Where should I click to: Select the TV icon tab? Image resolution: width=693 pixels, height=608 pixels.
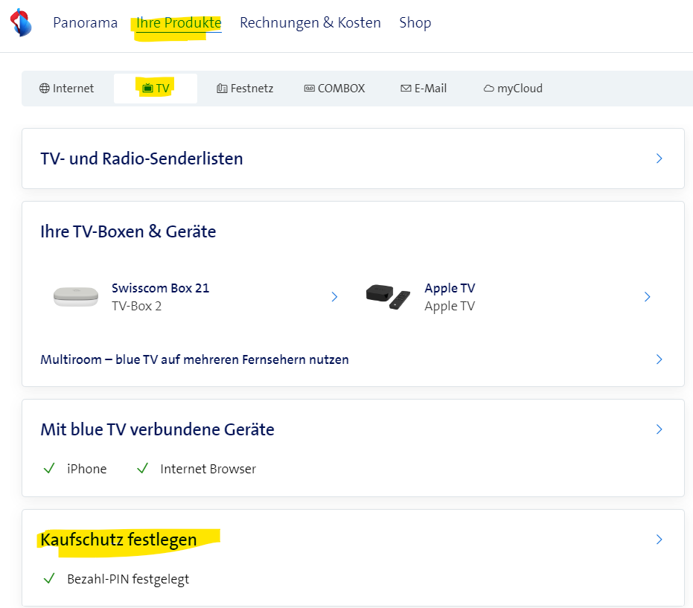(156, 89)
